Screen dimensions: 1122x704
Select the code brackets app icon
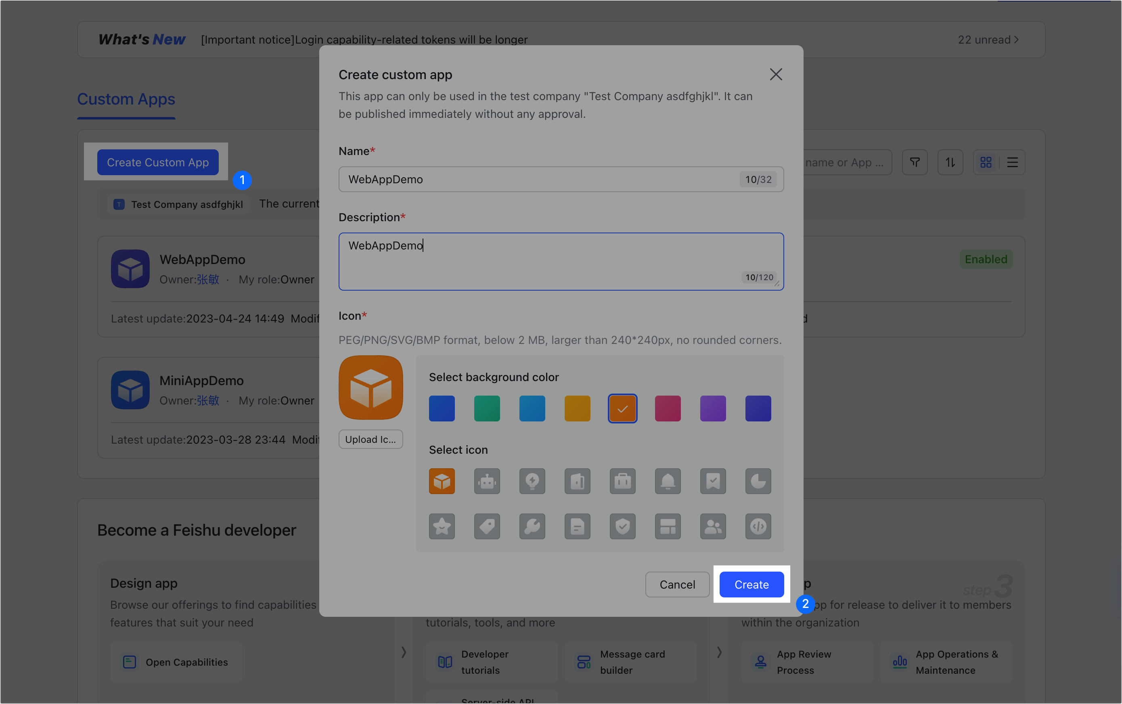pyautogui.click(x=758, y=526)
